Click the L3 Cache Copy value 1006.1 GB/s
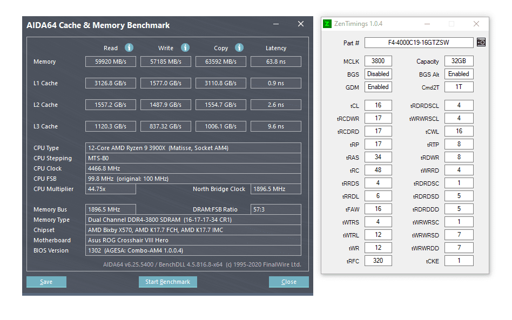 pyautogui.click(x=221, y=126)
